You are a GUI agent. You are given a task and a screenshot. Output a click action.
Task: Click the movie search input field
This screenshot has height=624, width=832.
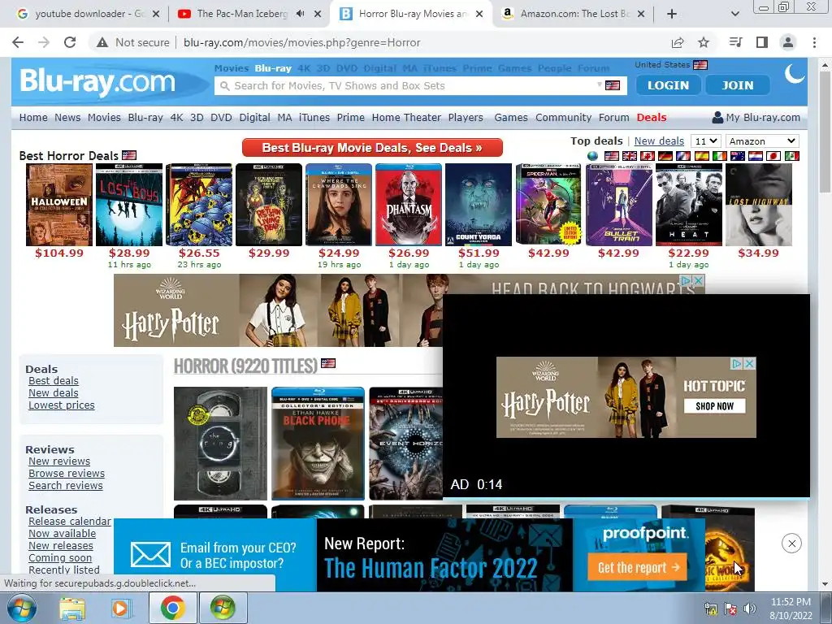(414, 85)
